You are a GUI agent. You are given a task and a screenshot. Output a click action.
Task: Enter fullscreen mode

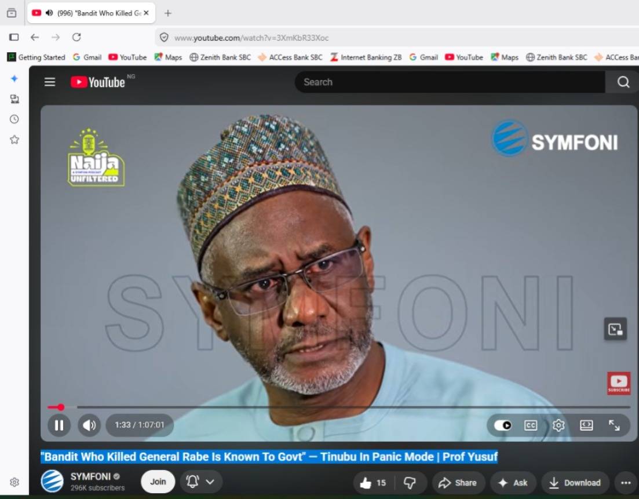pyautogui.click(x=614, y=425)
